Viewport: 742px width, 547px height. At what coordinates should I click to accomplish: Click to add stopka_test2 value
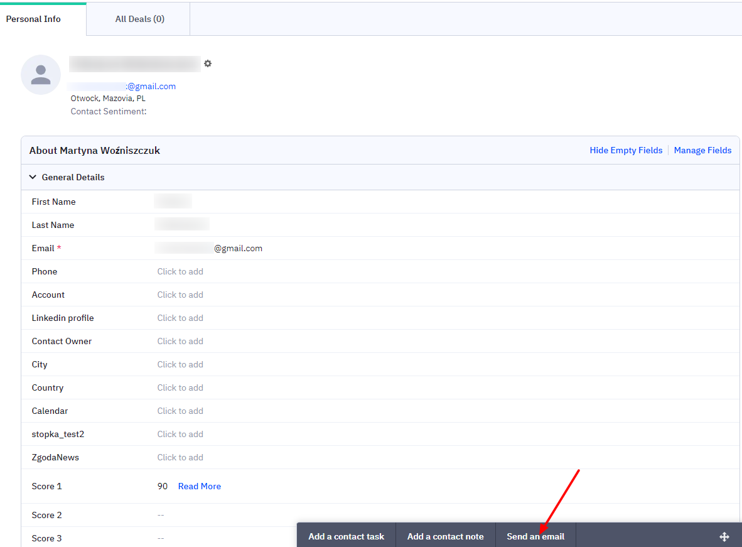(180, 434)
